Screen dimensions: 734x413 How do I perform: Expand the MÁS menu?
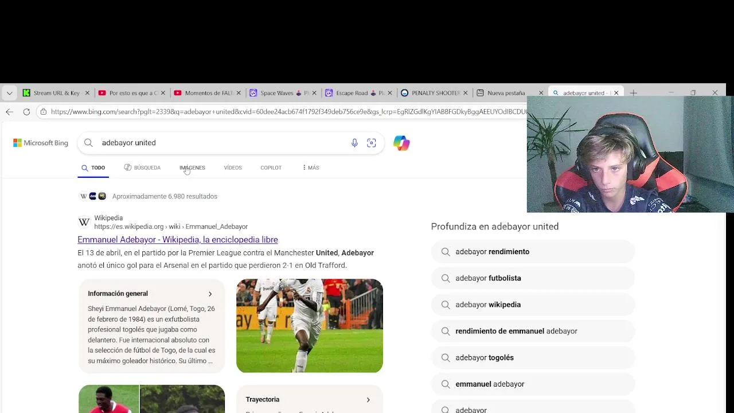pyautogui.click(x=310, y=167)
